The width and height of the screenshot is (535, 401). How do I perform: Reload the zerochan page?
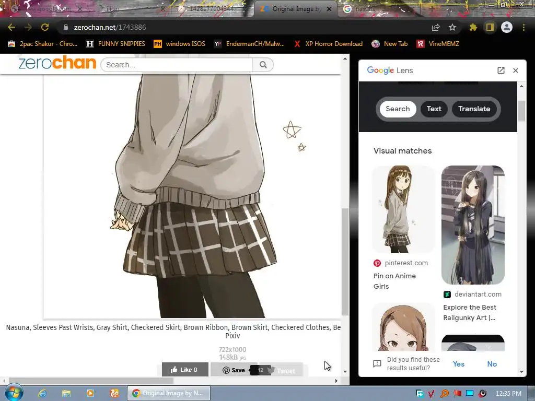45,27
